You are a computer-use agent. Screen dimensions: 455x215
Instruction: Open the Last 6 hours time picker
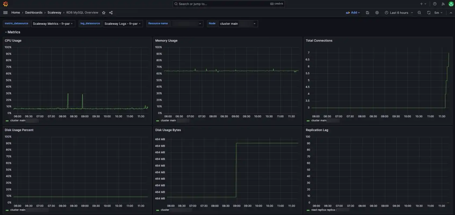coord(399,13)
